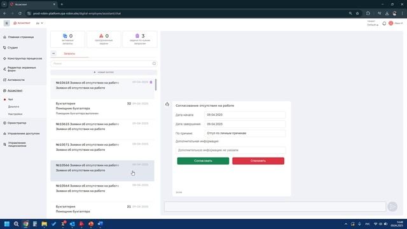Click the requests list scrollbar thumb
Image resolution: width=407 pixels, height=229 pixels.
[156, 85]
